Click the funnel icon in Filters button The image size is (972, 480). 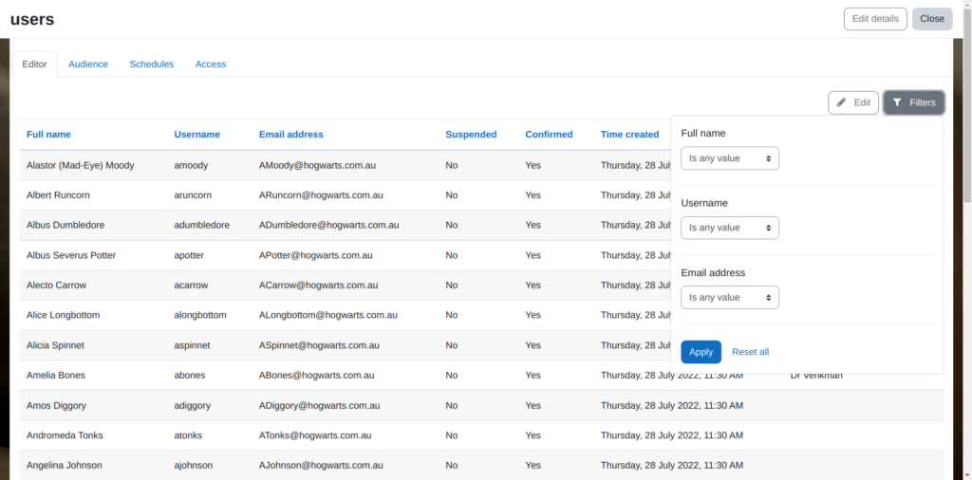897,102
